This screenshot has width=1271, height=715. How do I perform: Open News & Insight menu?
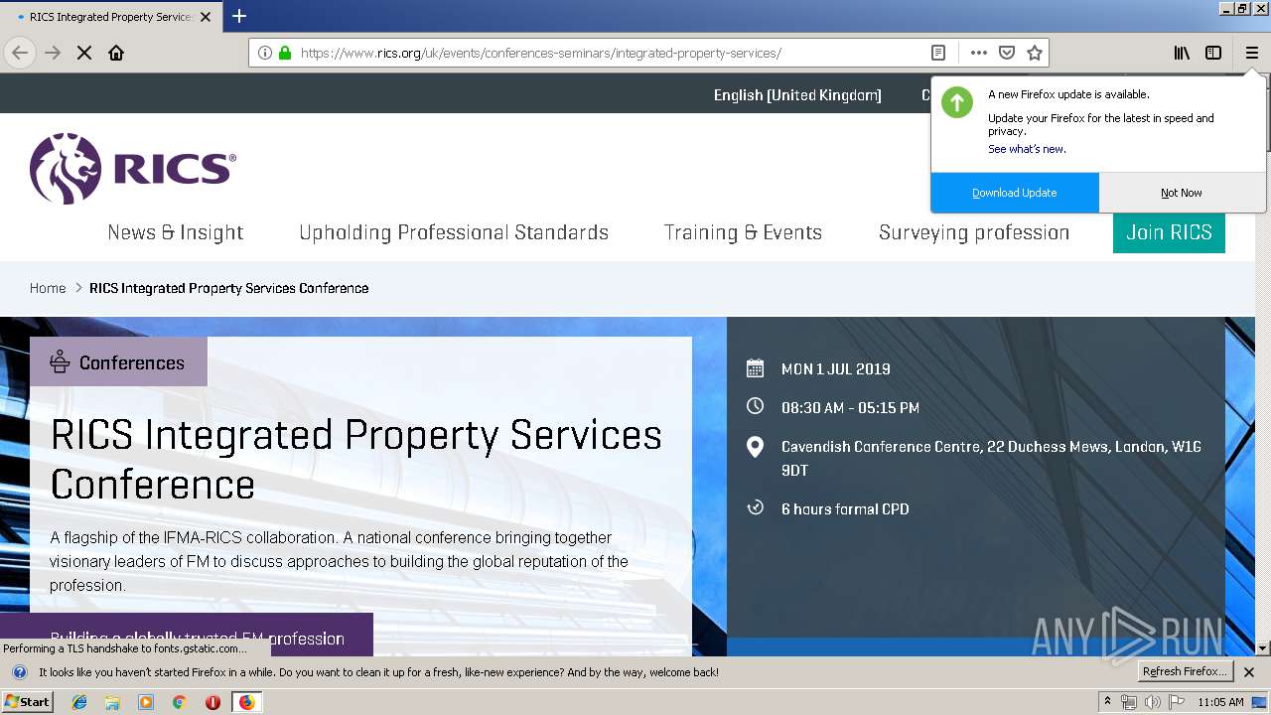175,232
